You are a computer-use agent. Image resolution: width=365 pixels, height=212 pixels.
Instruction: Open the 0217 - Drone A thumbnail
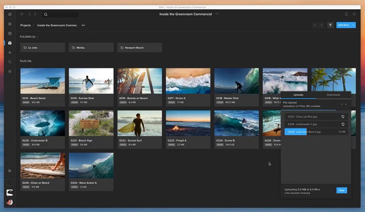click(188, 81)
